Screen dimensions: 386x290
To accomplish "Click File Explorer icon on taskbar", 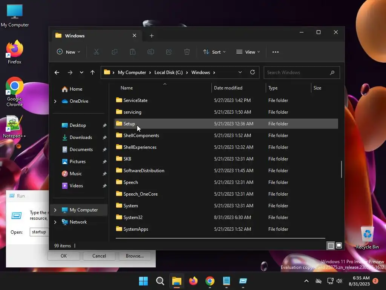I will pos(176,281).
